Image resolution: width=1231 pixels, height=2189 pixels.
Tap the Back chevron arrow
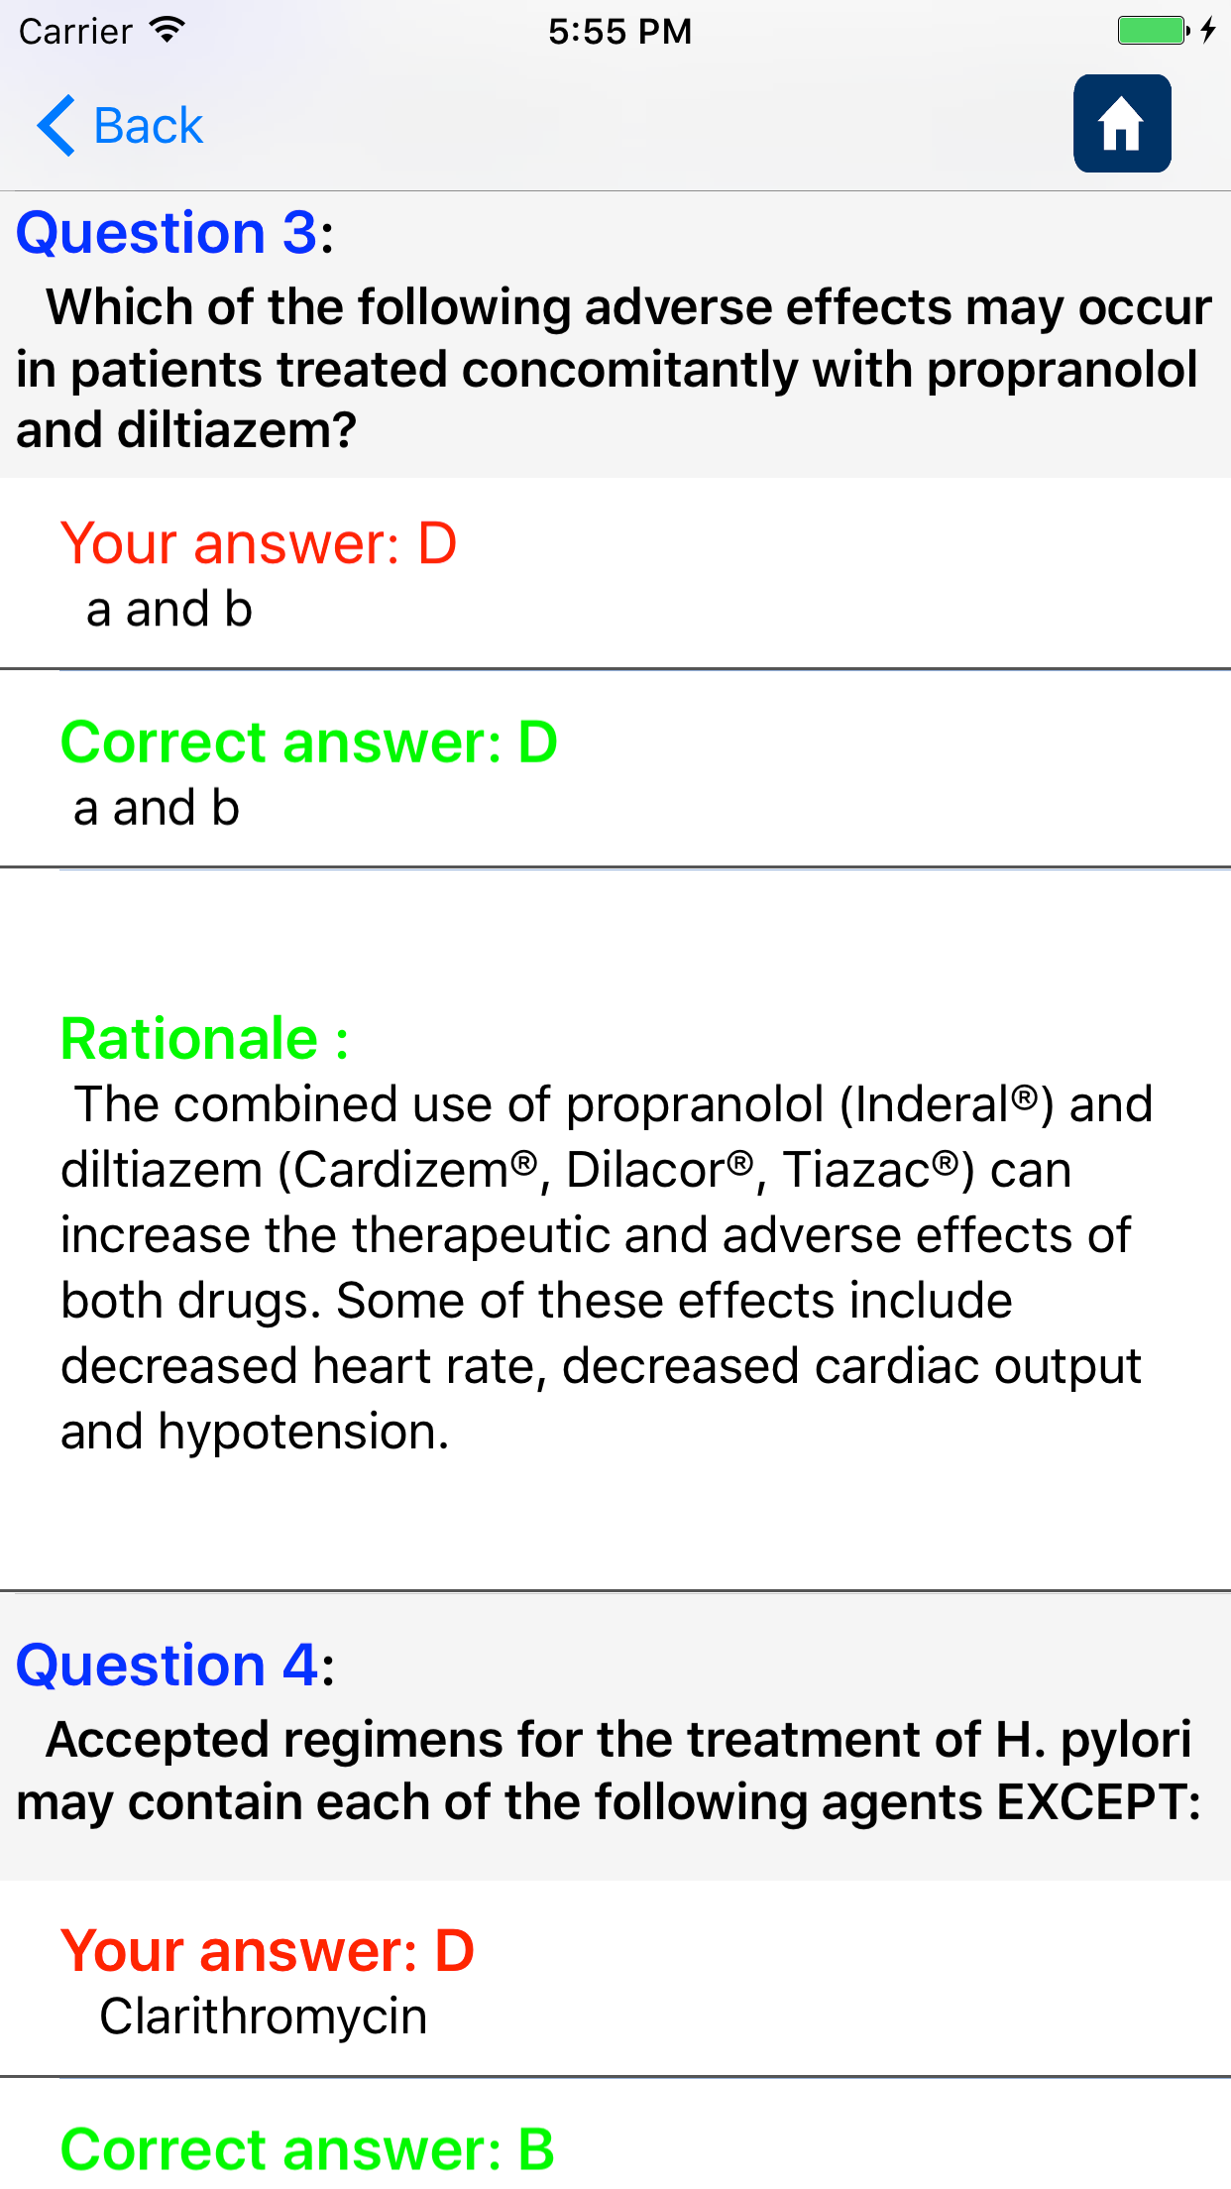pyautogui.click(x=56, y=126)
